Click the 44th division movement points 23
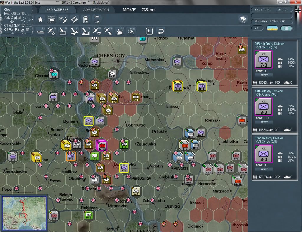Screen dimensions: 302x232 coord(267,118)
